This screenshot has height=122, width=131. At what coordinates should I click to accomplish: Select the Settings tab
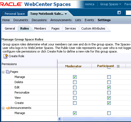click(x=104, y=20)
